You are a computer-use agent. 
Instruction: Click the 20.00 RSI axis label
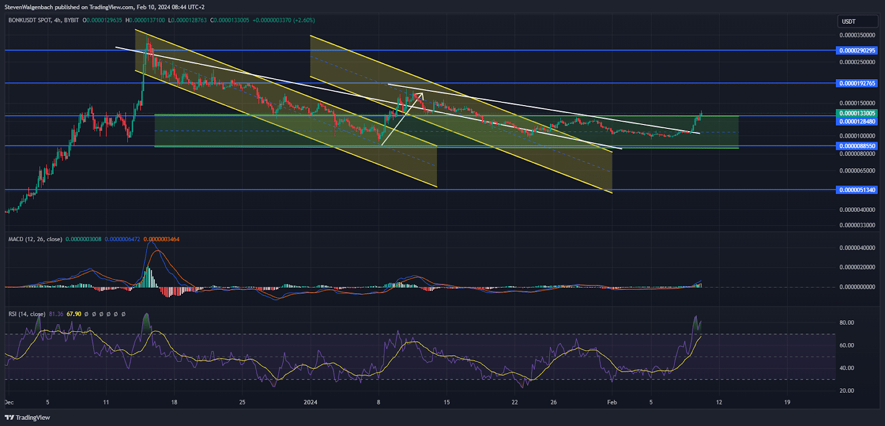coord(847,391)
